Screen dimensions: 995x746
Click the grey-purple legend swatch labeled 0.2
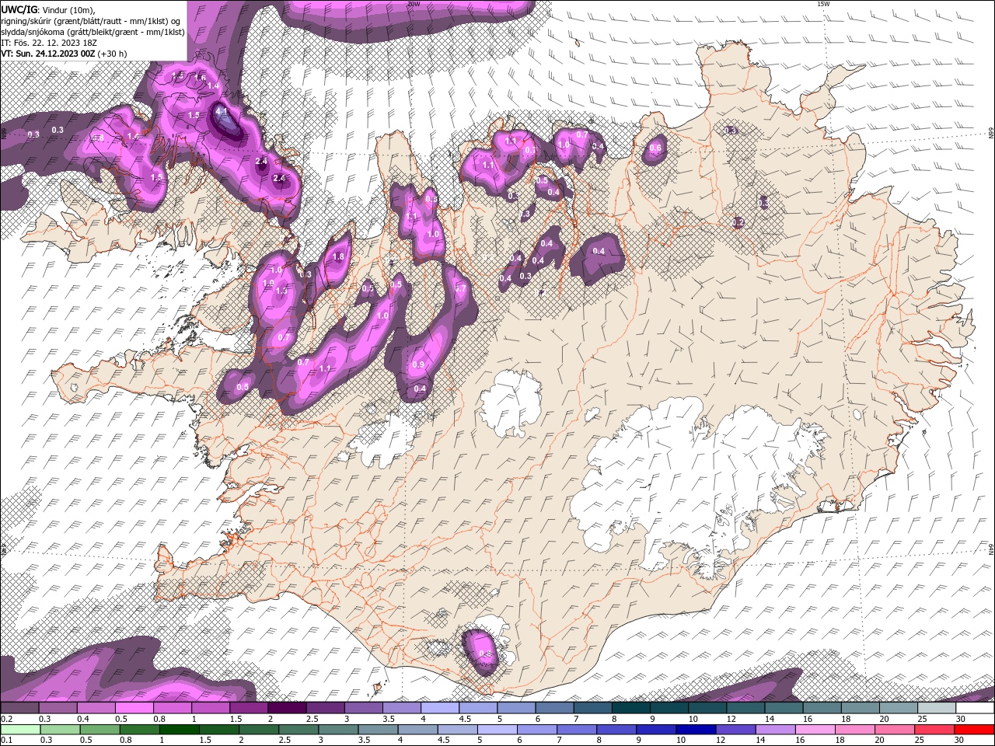click(19, 708)
